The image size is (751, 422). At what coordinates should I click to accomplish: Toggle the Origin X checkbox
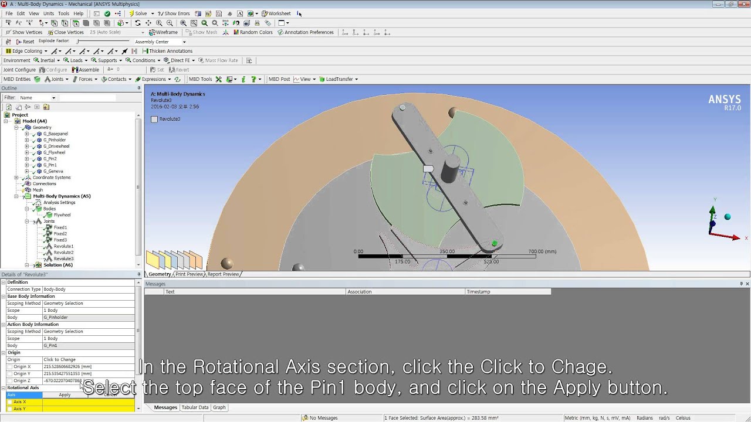coord(9,367)
